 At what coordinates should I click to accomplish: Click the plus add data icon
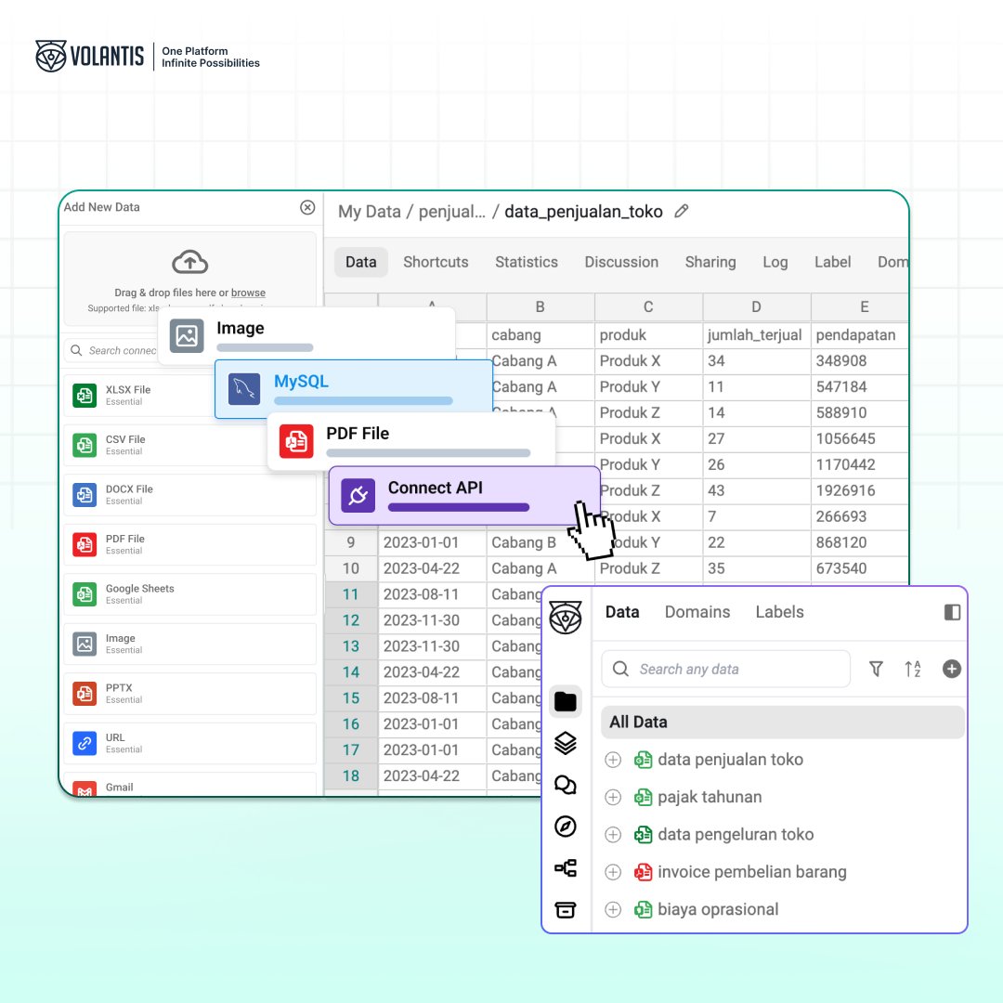952,669
